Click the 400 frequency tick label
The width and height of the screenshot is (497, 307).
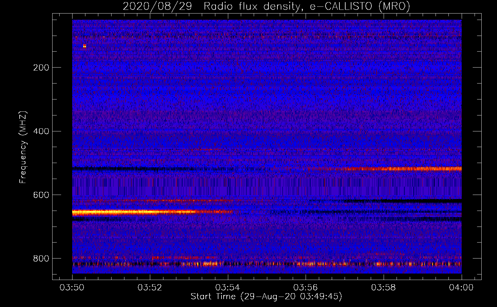pyautogui.click(x=41, y=131)
